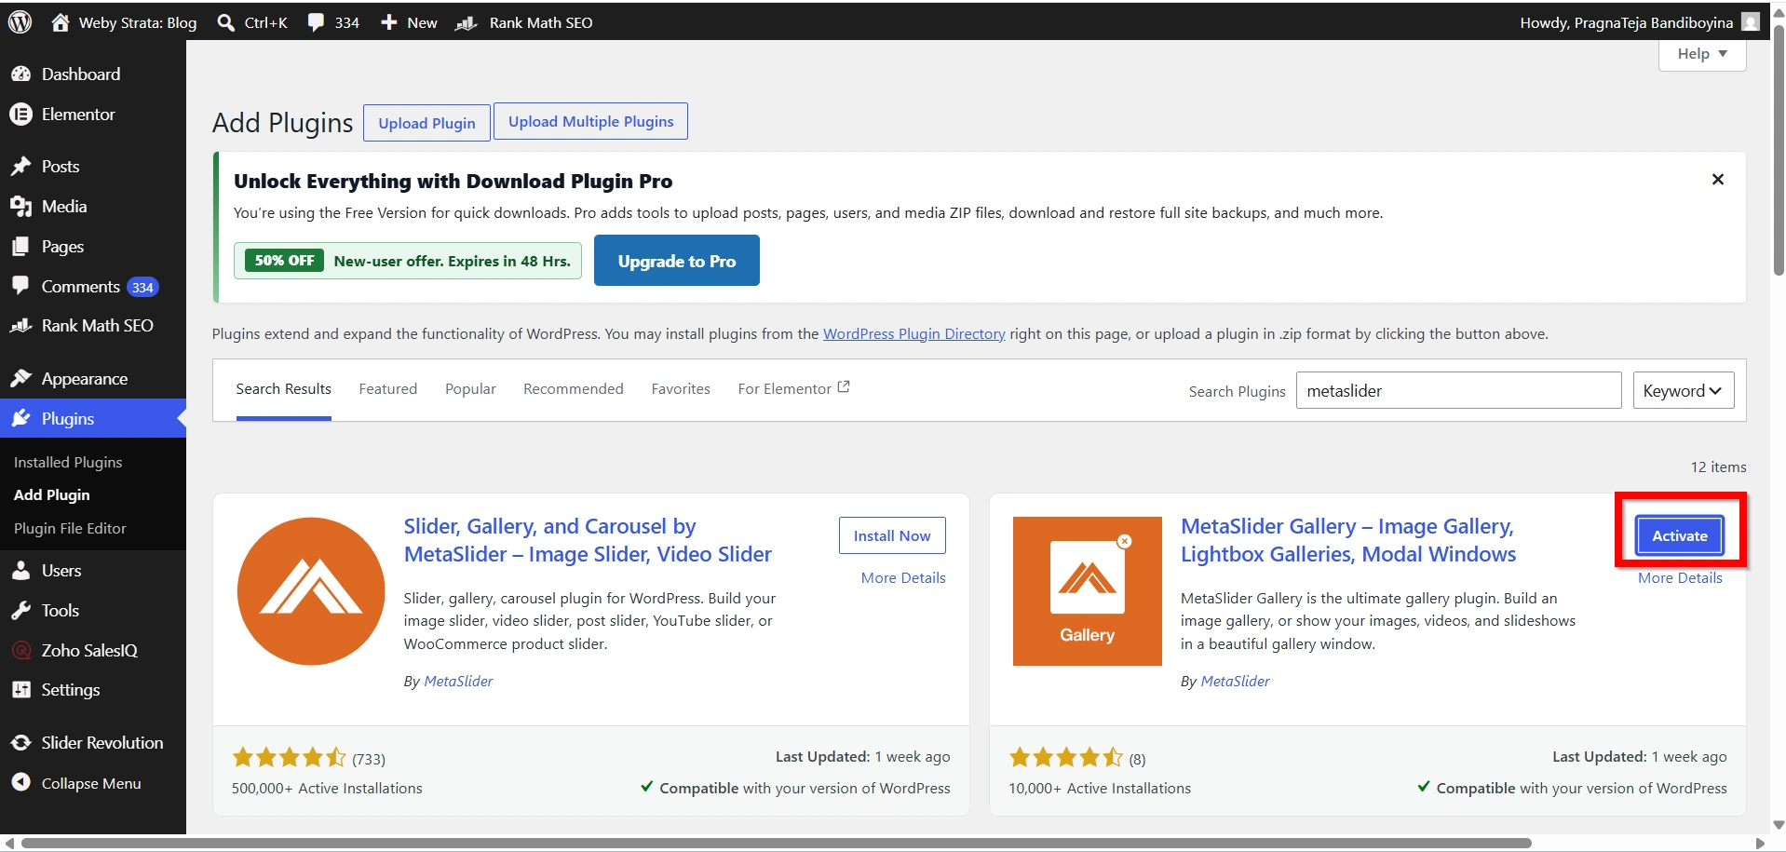The height and width of the screenshot is (852, 1786).
Task: Open the Keyword search type dropdown
Action: pyautogui.click(x=1684, y=390)
